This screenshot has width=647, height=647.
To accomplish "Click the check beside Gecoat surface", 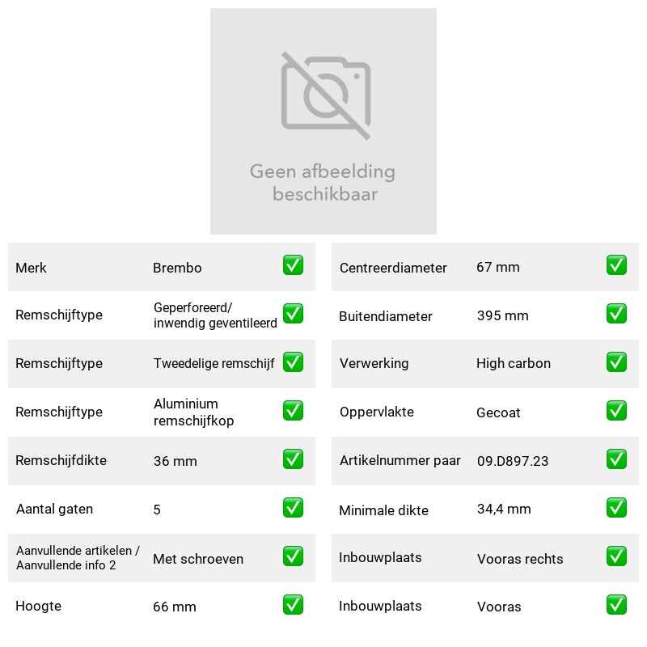I will (x=616, y=411).
